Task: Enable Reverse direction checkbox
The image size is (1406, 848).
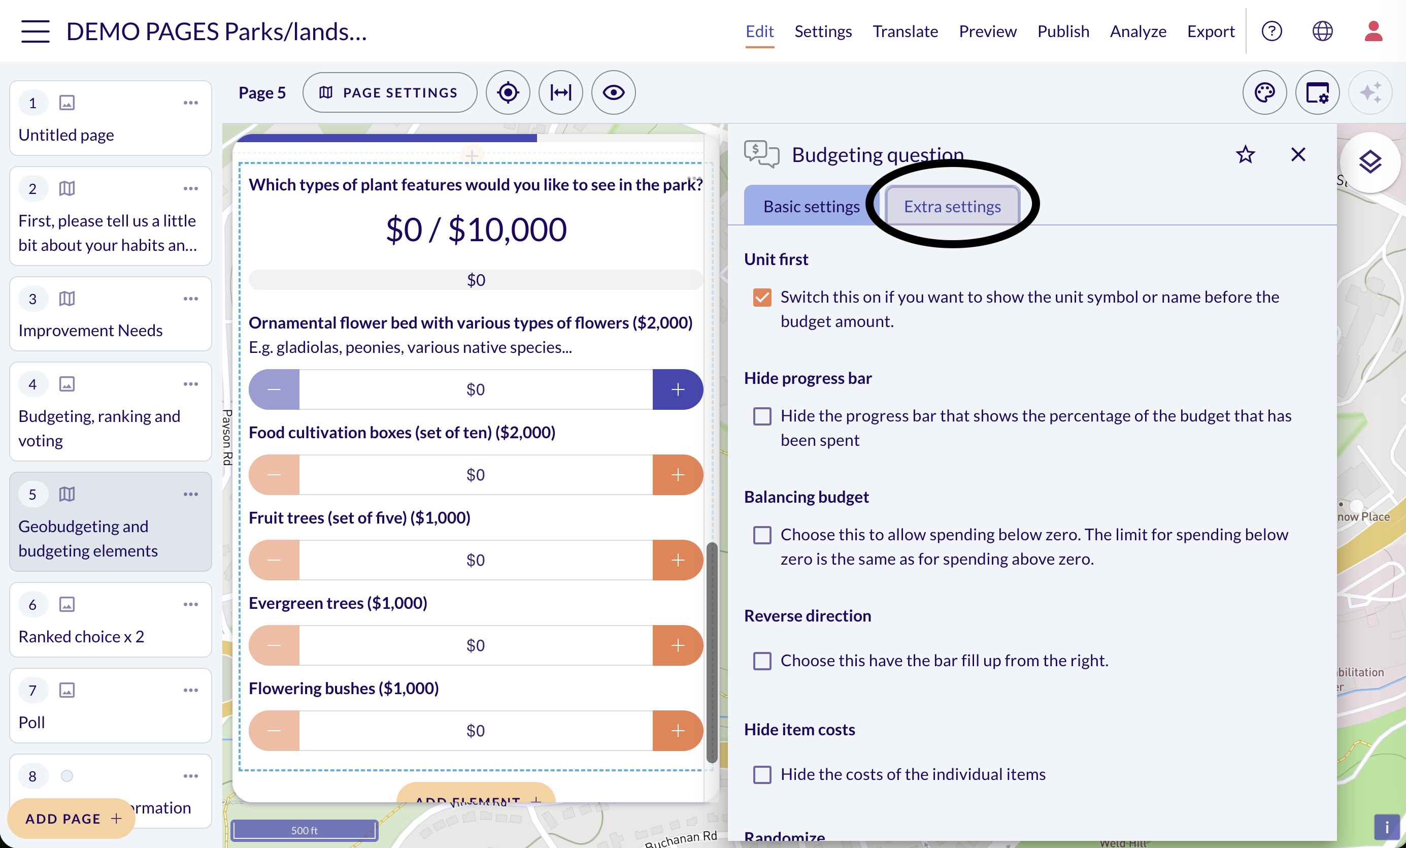Action: pyautogui.click(x=762, y=661)
